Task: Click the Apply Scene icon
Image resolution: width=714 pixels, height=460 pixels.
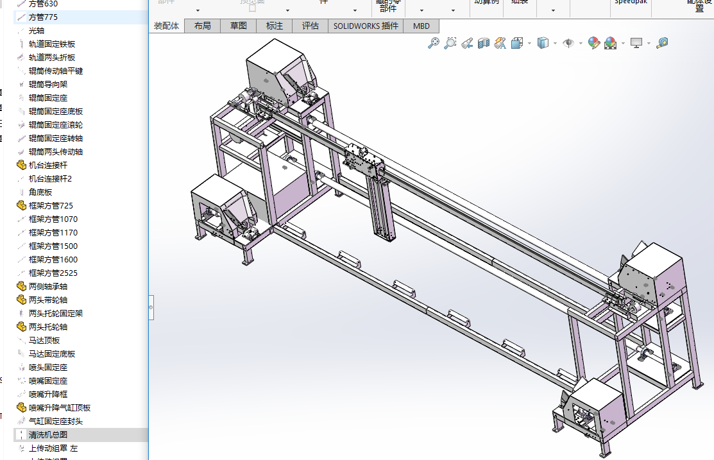Action: click(x=611, y=43)
